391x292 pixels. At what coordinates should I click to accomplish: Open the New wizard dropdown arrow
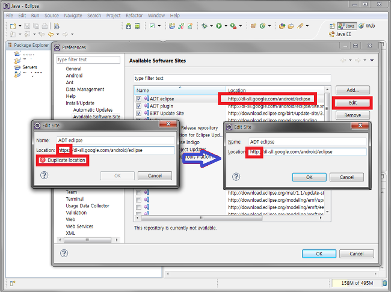pos(20,26)
